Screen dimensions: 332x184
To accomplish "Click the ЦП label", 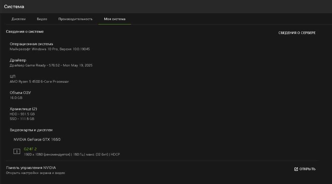I will tap(13, 76).
